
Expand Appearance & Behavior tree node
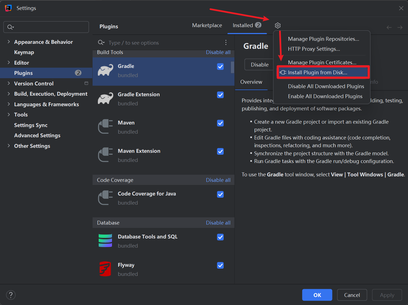coord(9,42)
